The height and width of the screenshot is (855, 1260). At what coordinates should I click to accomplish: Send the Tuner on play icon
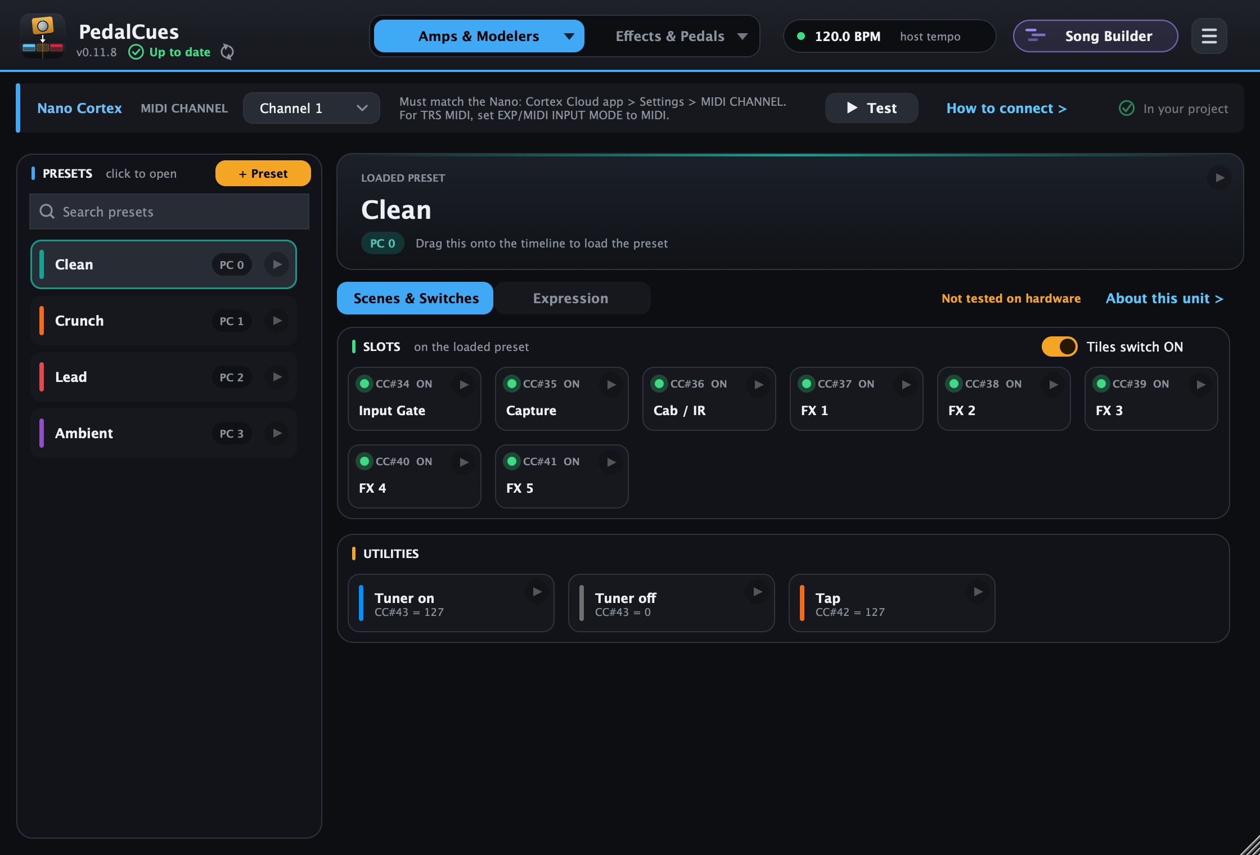[537, 592]
